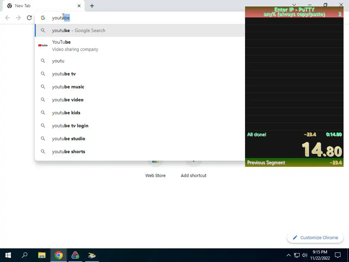Select 'youtube tv login' suggestion

140,126
